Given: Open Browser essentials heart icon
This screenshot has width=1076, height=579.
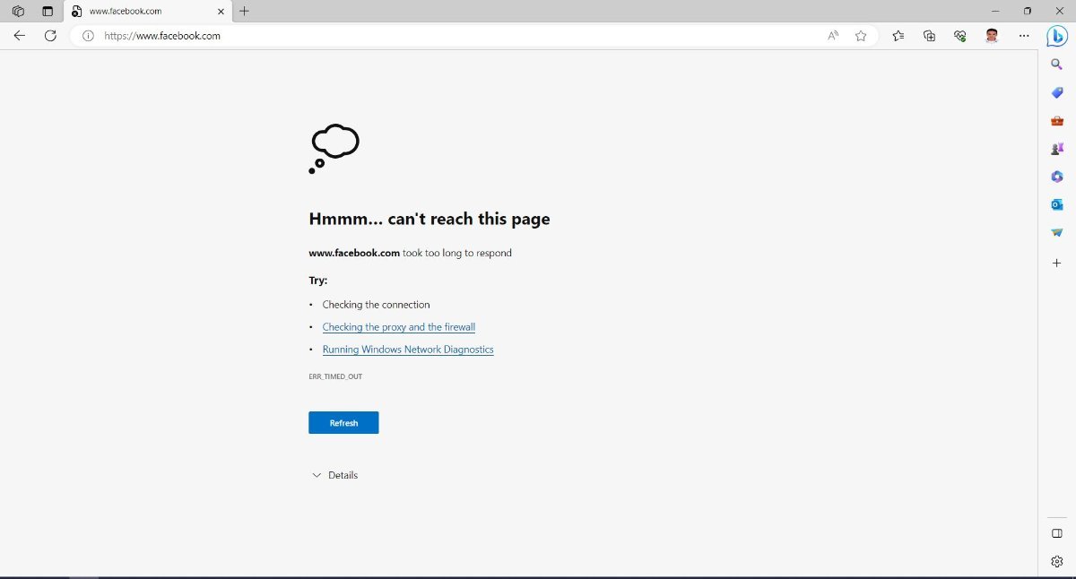Looking at the screenshot, I should point(960,36).
